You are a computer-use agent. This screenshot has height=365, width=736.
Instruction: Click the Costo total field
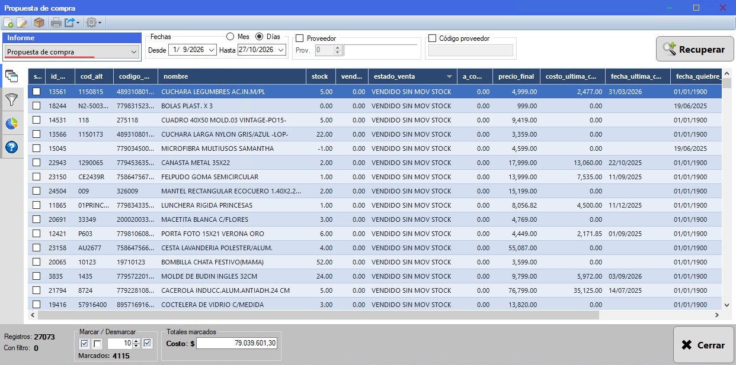(x=237, y=343)
